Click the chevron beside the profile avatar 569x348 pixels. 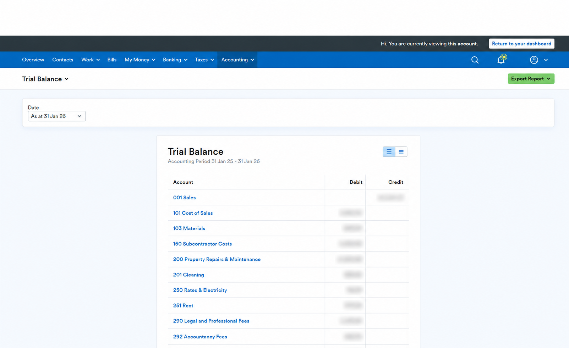coord(546,60)
